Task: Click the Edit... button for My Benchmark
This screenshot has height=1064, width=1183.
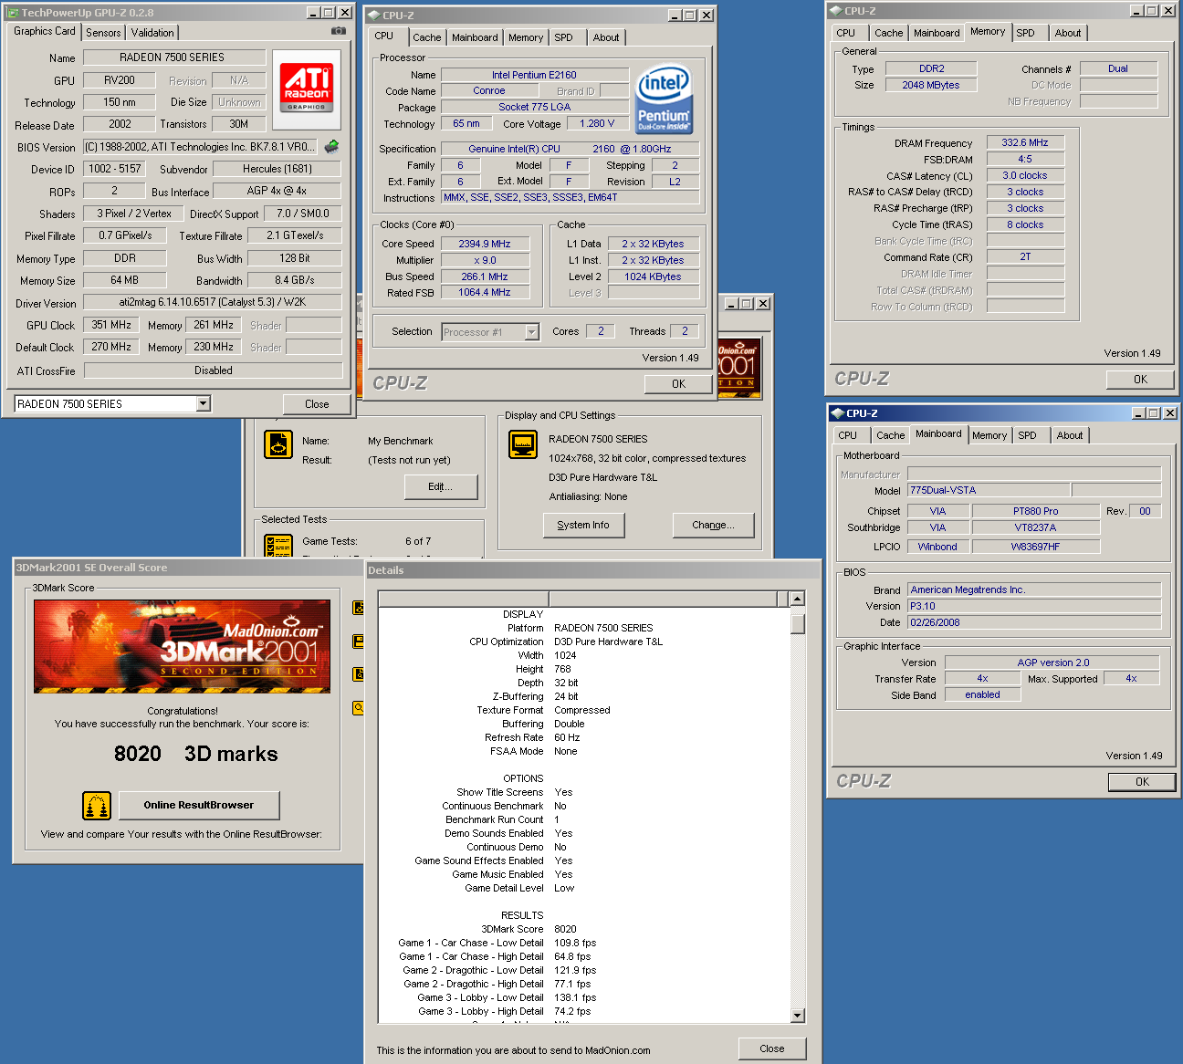Action: (x=441, y=487)
